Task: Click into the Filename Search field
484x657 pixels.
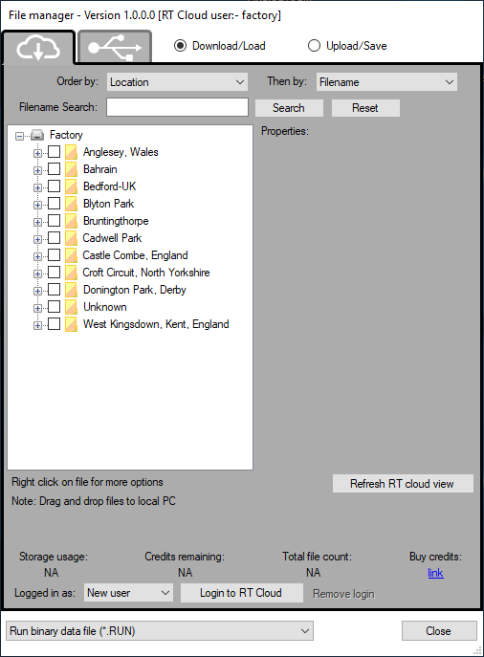Action: 177,107
